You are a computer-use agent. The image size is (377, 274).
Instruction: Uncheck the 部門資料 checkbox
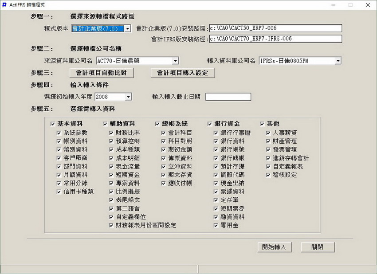point(59,167)
